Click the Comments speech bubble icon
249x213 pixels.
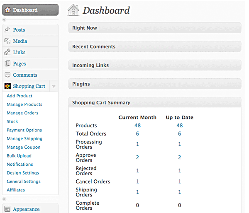point(7,75)
